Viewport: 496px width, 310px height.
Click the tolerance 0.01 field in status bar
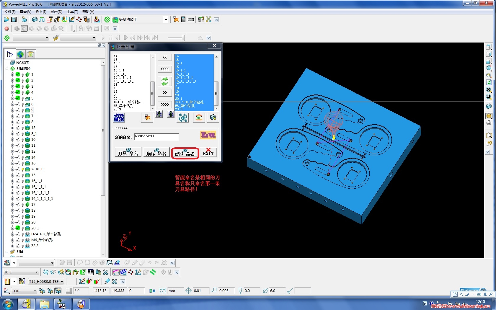coord(200,291)
